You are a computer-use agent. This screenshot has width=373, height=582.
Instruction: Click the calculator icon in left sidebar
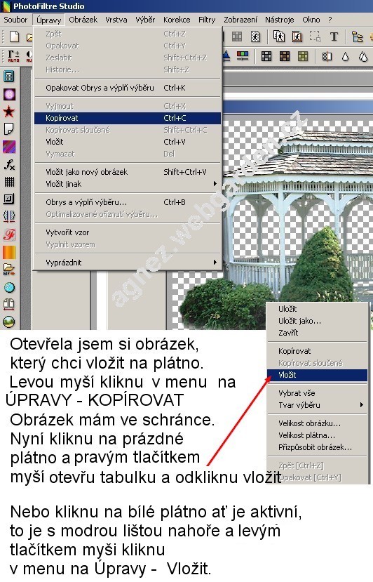point(9,76)
